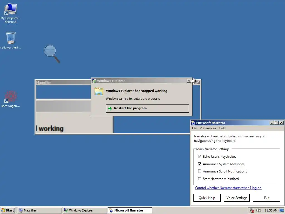Click Restart the program button
Screen dimensions: 285x214
coord(148,108)
